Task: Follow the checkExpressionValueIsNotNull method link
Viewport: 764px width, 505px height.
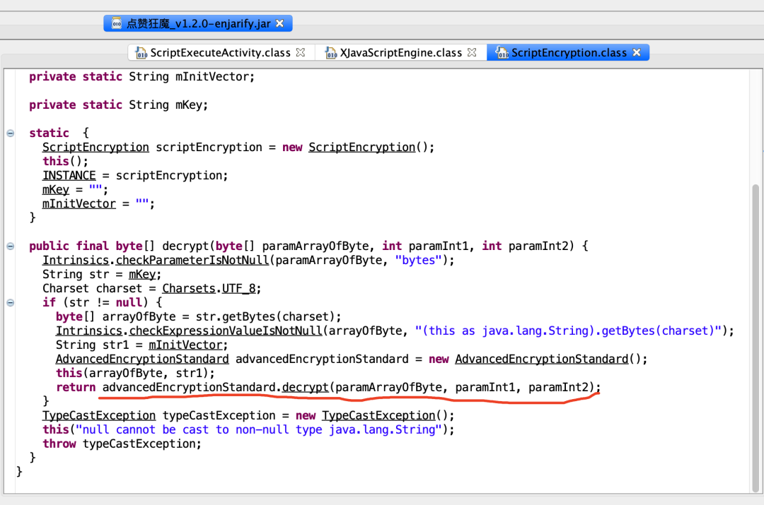Action: click(x=226, y=331)
